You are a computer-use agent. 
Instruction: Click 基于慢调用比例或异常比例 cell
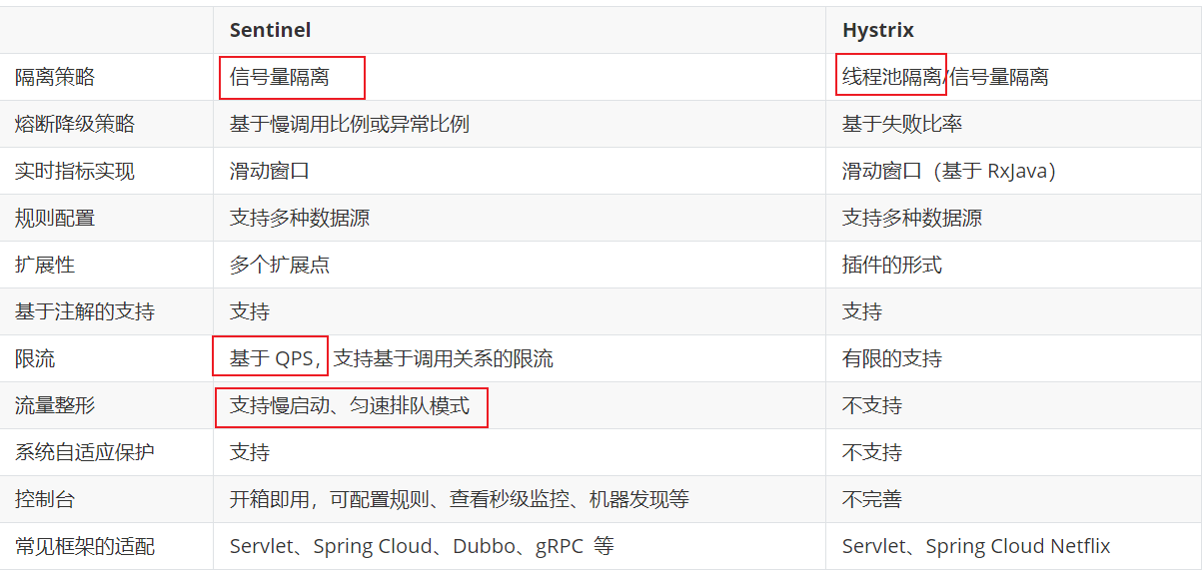pos(350,124)
